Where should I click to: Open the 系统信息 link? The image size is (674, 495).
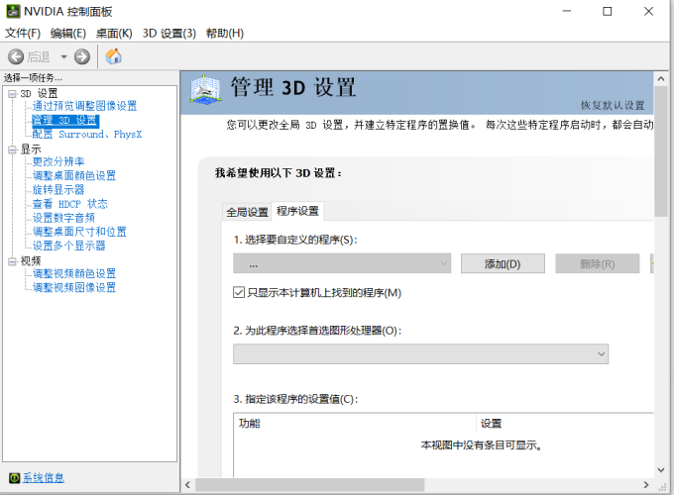pyautogui.click(x=43, y=478)
